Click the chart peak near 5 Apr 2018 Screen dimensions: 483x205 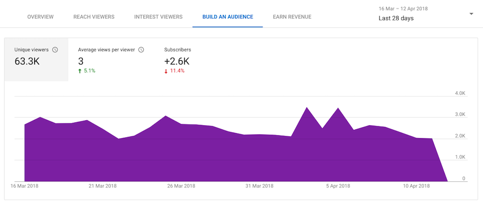tap(338, 108)
